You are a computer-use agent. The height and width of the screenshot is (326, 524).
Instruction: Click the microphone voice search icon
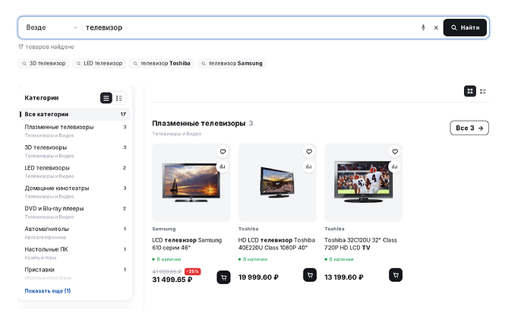pos(423,27)
